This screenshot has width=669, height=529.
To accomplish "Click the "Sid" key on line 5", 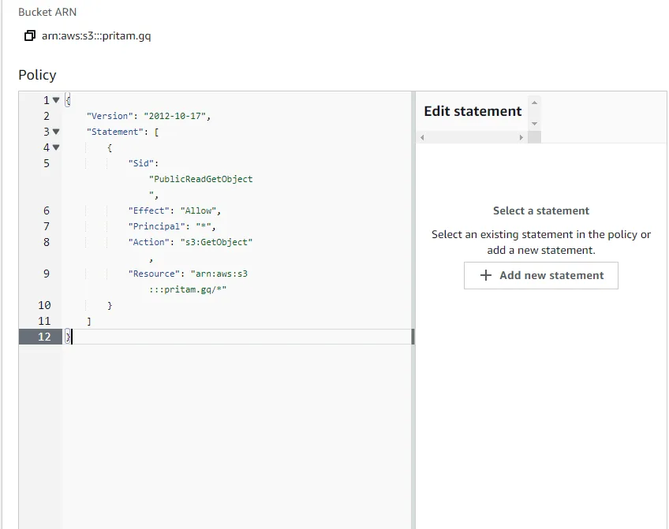I will (141, 163).
